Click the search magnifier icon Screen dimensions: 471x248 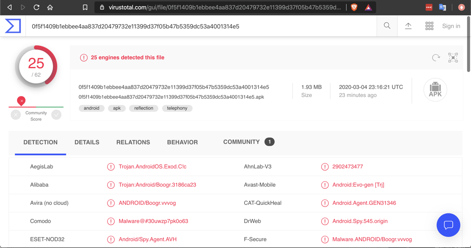tap(387, 26)
